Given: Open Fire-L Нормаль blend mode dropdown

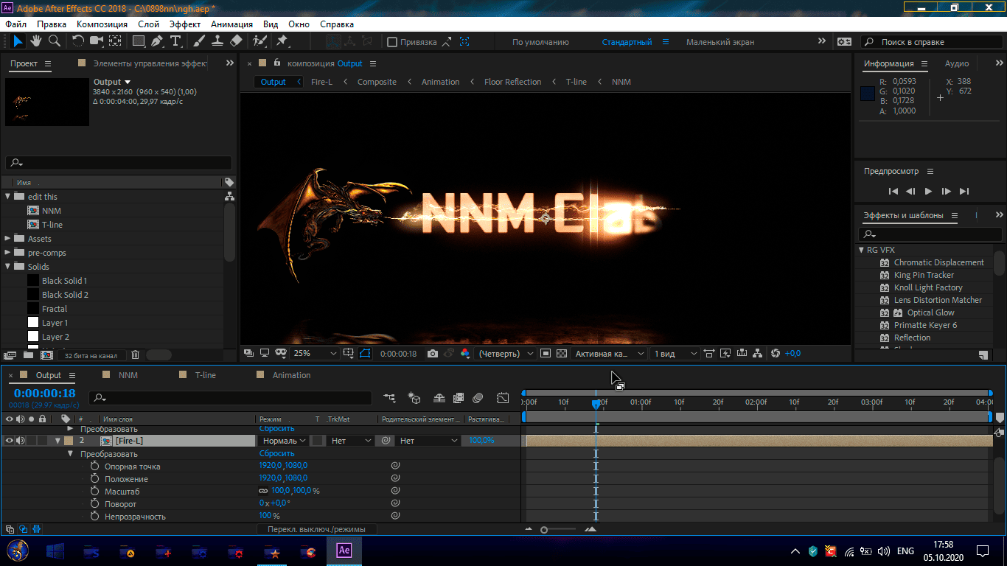Looking at the screenshot, I should pyautogui.click(x=283, y=441).
